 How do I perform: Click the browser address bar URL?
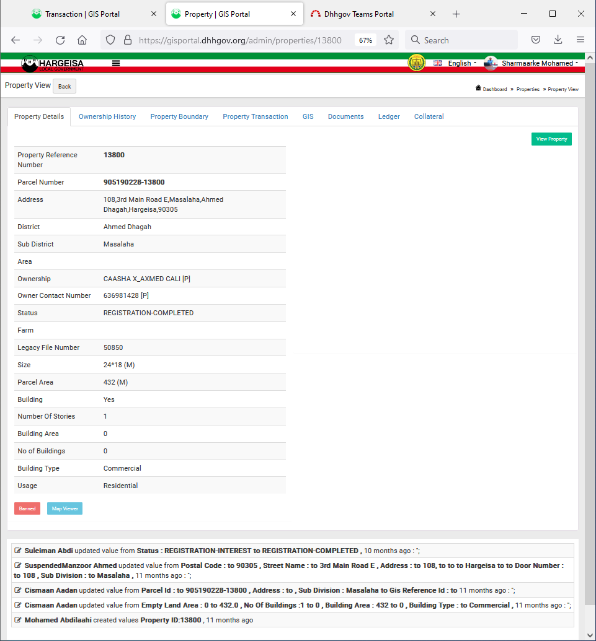click(240, 40)
